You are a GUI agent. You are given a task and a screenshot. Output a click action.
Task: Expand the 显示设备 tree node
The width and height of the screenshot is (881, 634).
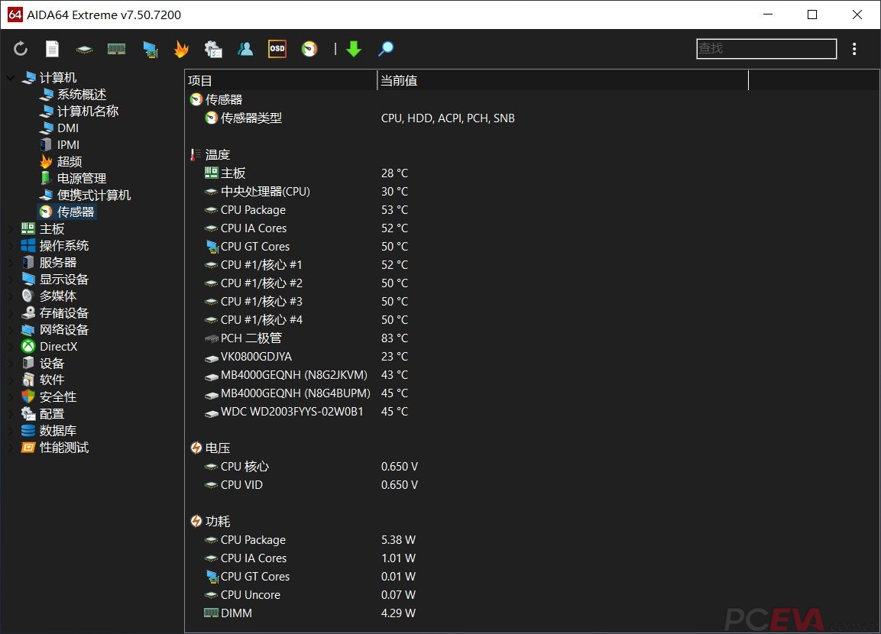(11, 280)
